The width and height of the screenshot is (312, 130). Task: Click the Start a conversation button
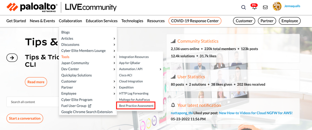25,118
